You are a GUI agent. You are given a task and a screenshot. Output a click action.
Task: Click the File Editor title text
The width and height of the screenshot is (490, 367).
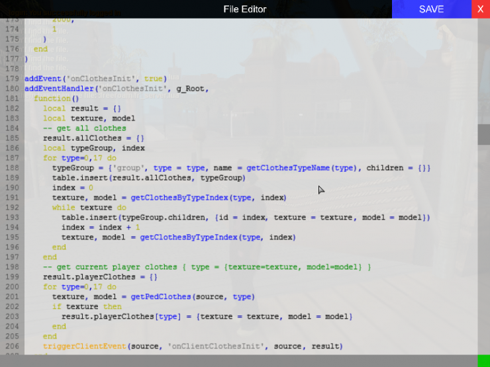point(245,9)
